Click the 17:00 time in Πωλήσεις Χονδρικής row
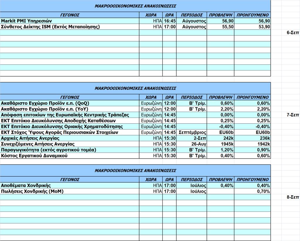This screenshot has width=300, height=241. point(169,191)
